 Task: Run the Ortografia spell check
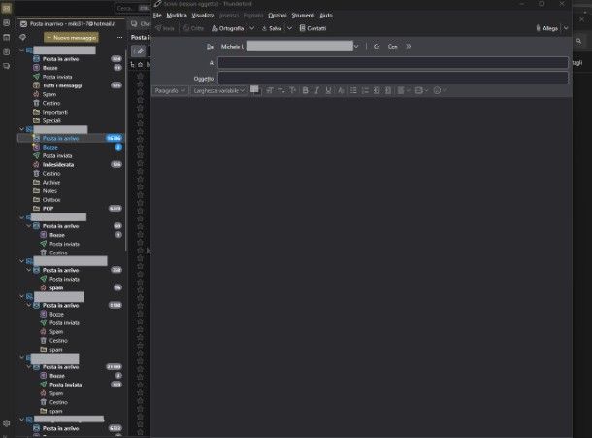[228, 29]
